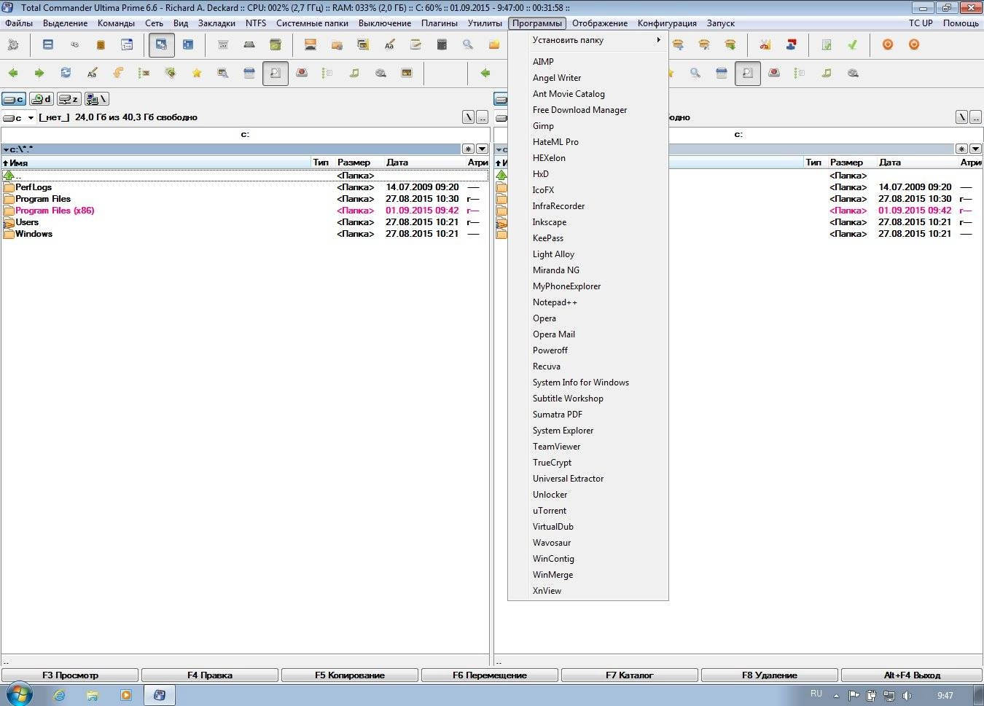Click the second orange circle toolbar icon
Viewport: 984px width, 706px height.
point(914,45)
